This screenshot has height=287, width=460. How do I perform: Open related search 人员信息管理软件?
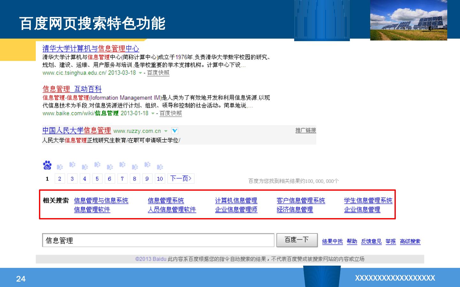click(172, 210)
